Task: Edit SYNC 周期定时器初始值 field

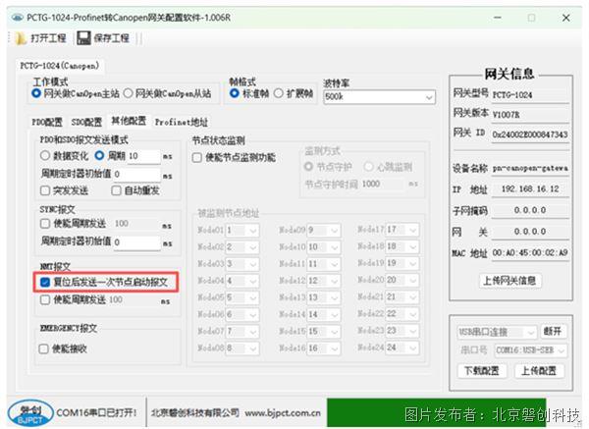Action: [x=136, y=242]
